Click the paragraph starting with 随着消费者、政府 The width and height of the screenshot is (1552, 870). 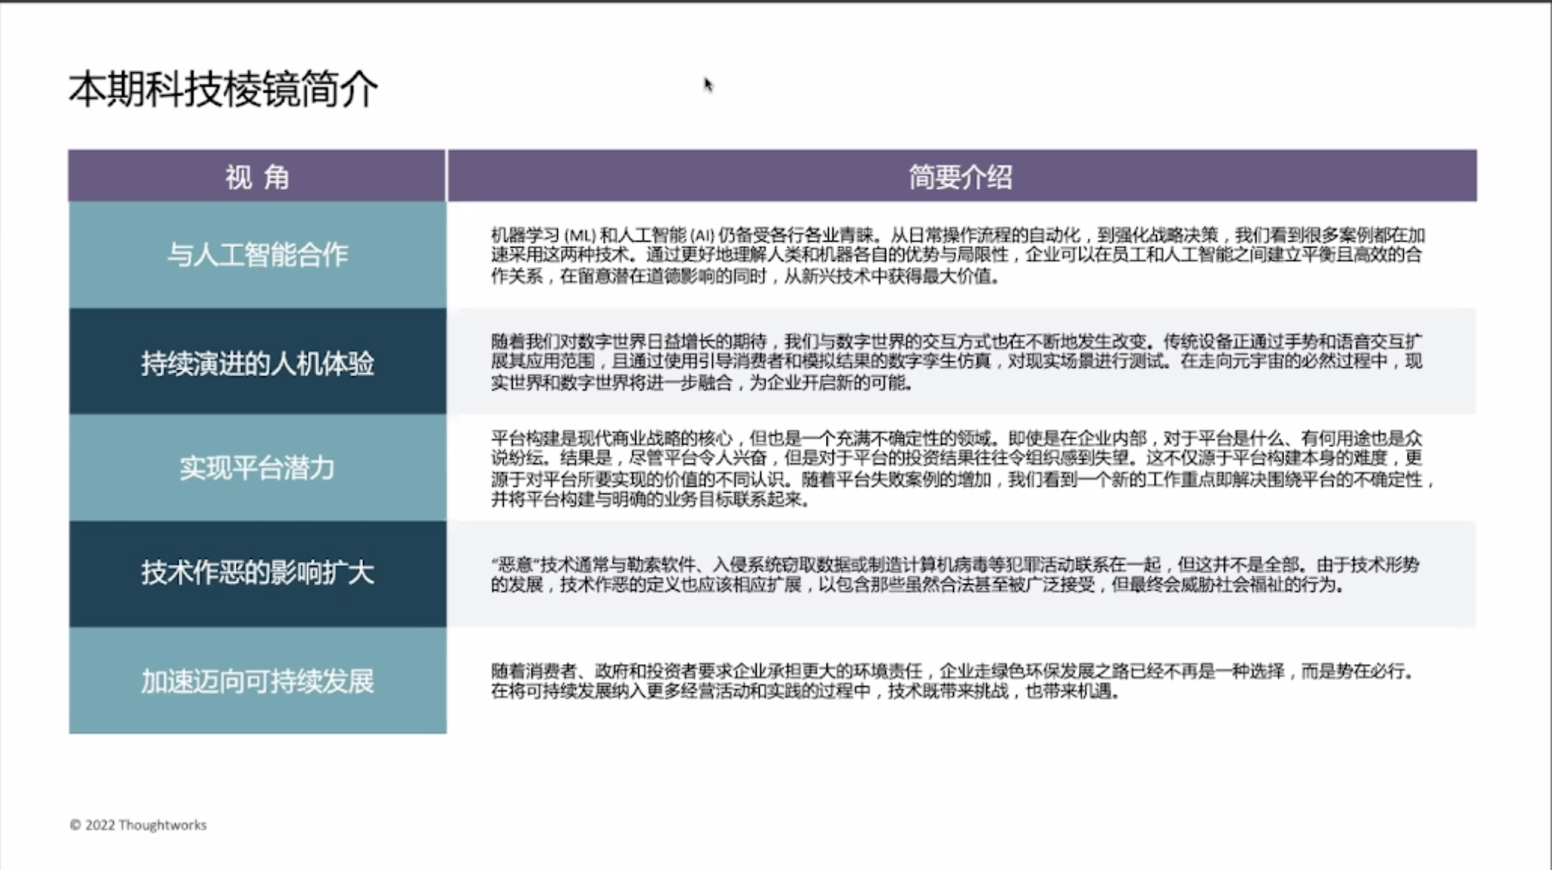952,681
